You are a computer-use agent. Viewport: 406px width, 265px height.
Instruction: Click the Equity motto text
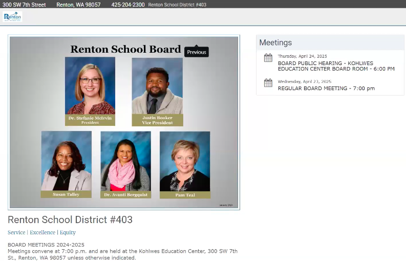(x=68, y=232)
